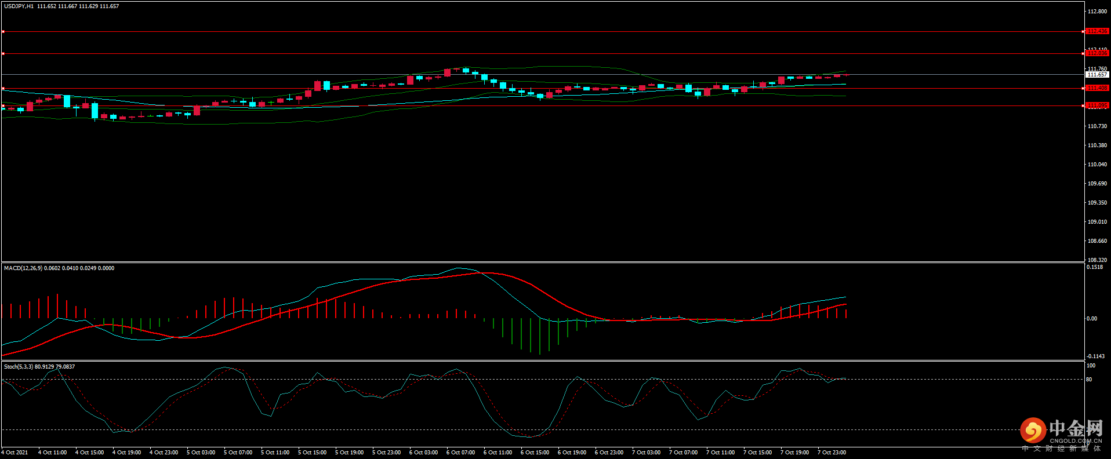Select the Stoch(5,3,3) indicator label
The height and width of the screenshot is (459, 1111).
(x=19, y=367)
